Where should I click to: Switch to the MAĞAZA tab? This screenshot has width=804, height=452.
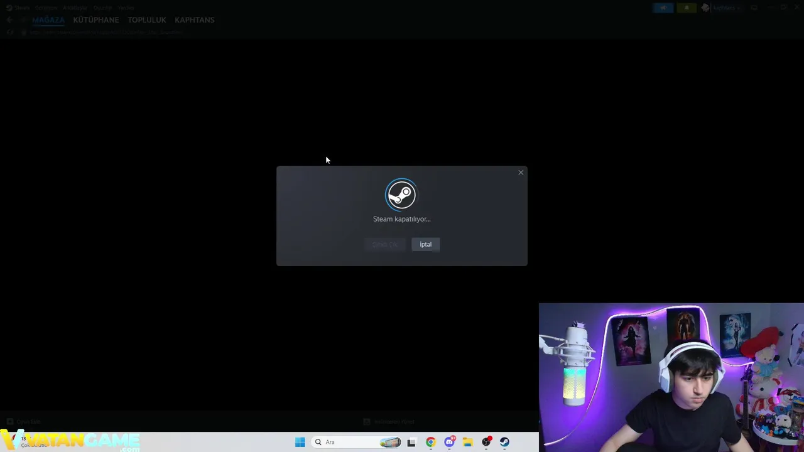point(48,20)
